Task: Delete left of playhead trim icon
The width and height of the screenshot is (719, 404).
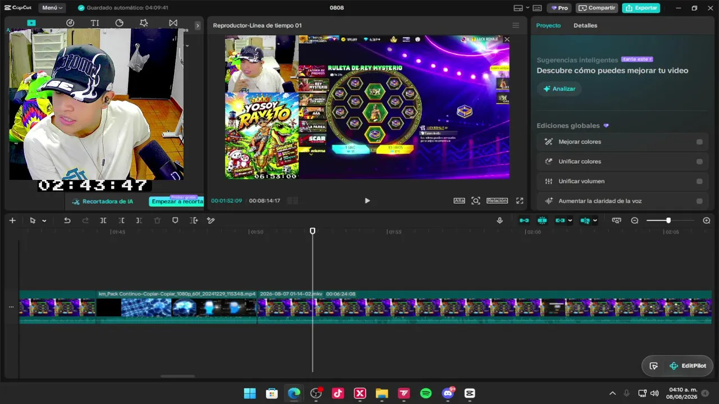Action: [121, 221]
